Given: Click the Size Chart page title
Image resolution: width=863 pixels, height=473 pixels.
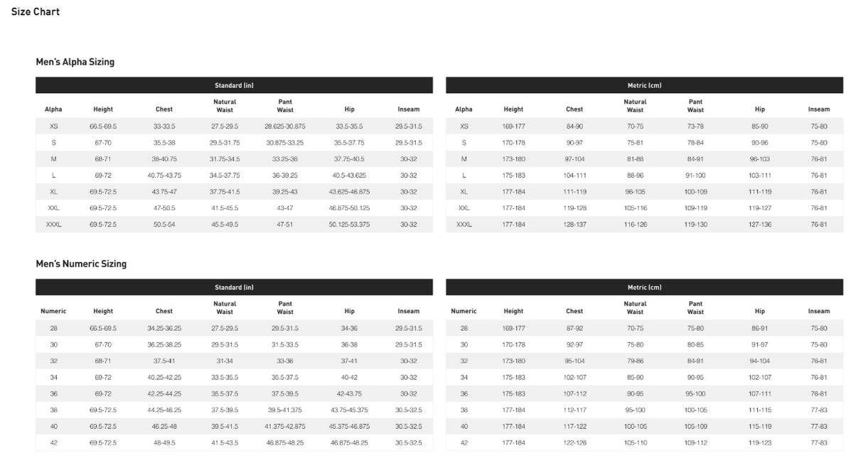Looking at the screenshot, I should (x=36, y=11).
